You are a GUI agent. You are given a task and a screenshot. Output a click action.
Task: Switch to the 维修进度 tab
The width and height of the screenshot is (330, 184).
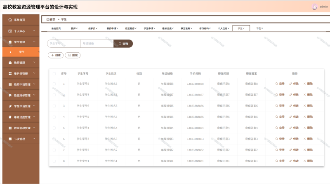coord(167,28)
